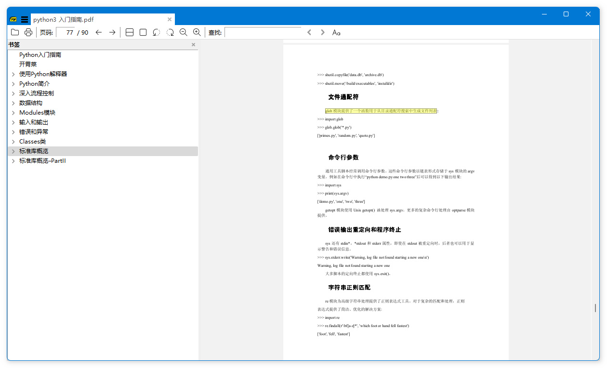Rotate the page clockwise
The width and height of the screenshot is (607, 368).
[170, 32]
